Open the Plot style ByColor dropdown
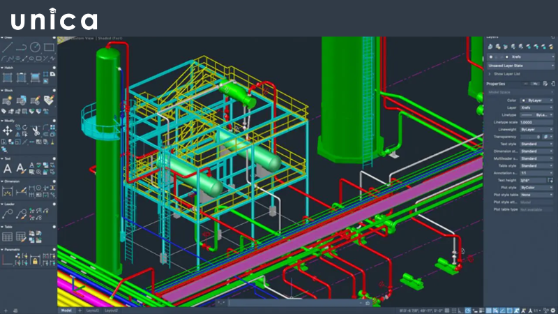The image size is (558, 314). click(536, 187)
